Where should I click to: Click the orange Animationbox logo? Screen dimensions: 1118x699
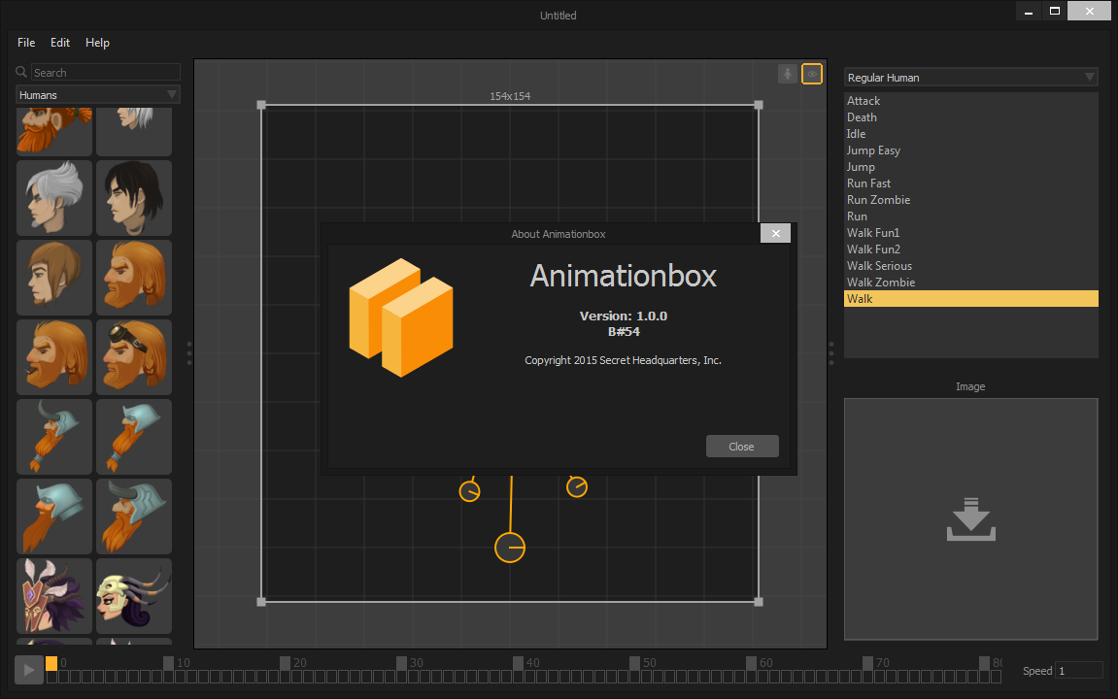tap(401, 317)
